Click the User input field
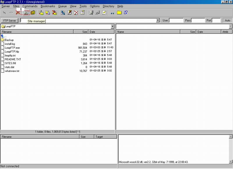233x169 pixels. click(x=176, y=20)
